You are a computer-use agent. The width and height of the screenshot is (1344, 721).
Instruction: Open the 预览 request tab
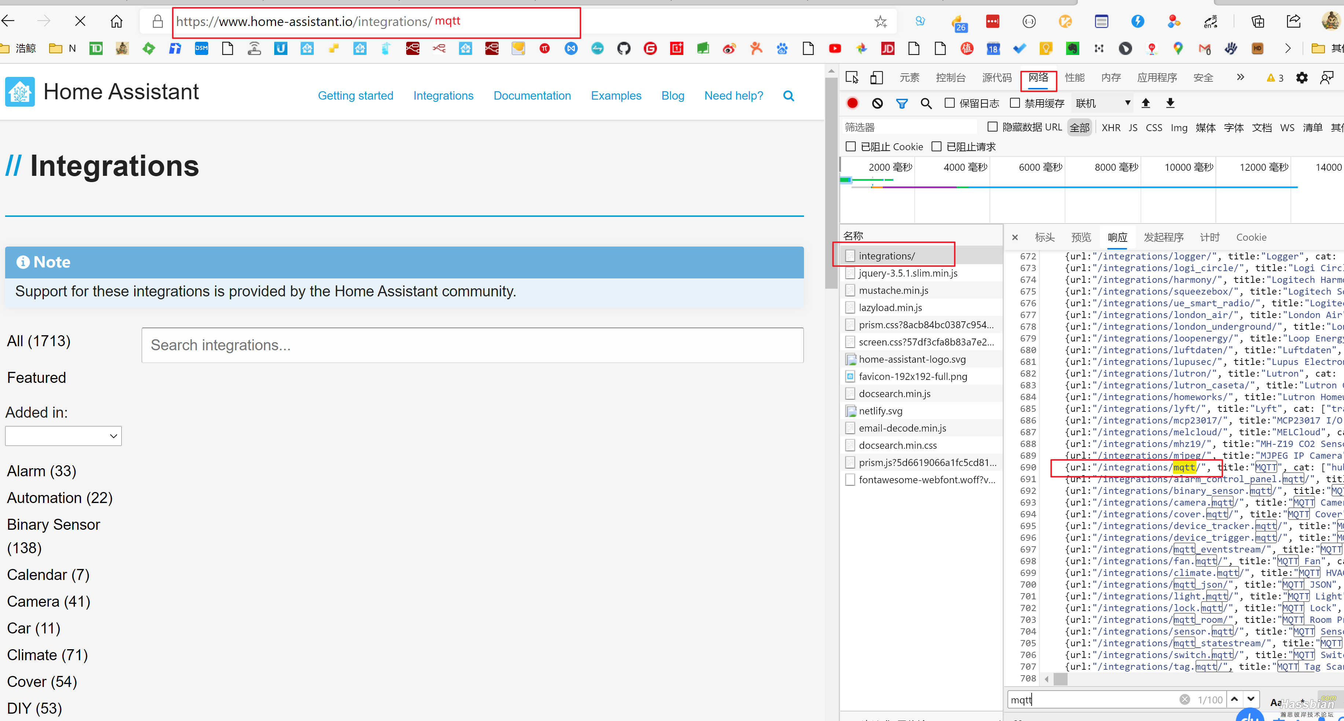pyautogui.click(x=1081, y=237)
